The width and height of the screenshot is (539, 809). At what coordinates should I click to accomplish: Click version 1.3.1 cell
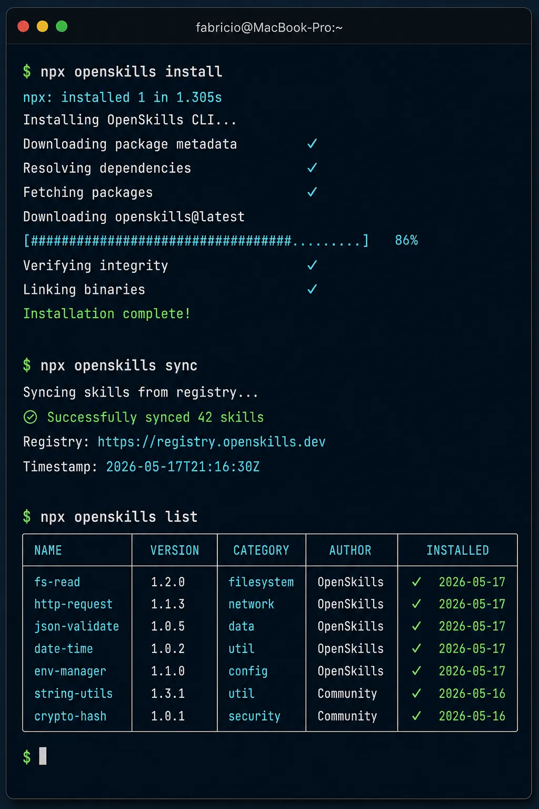point(168,694)
